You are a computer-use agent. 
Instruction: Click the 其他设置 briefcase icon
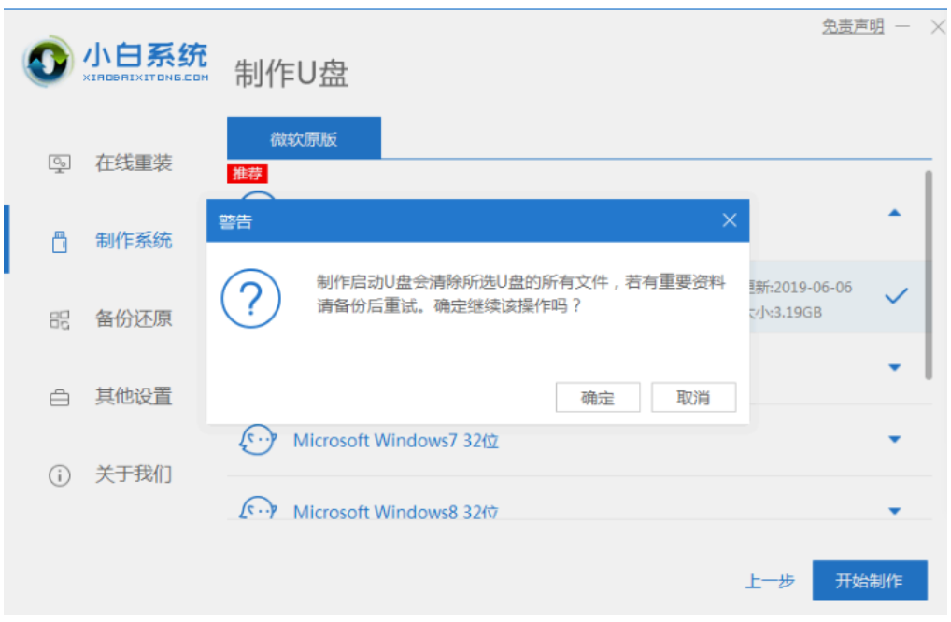click(x=60, y=397)
